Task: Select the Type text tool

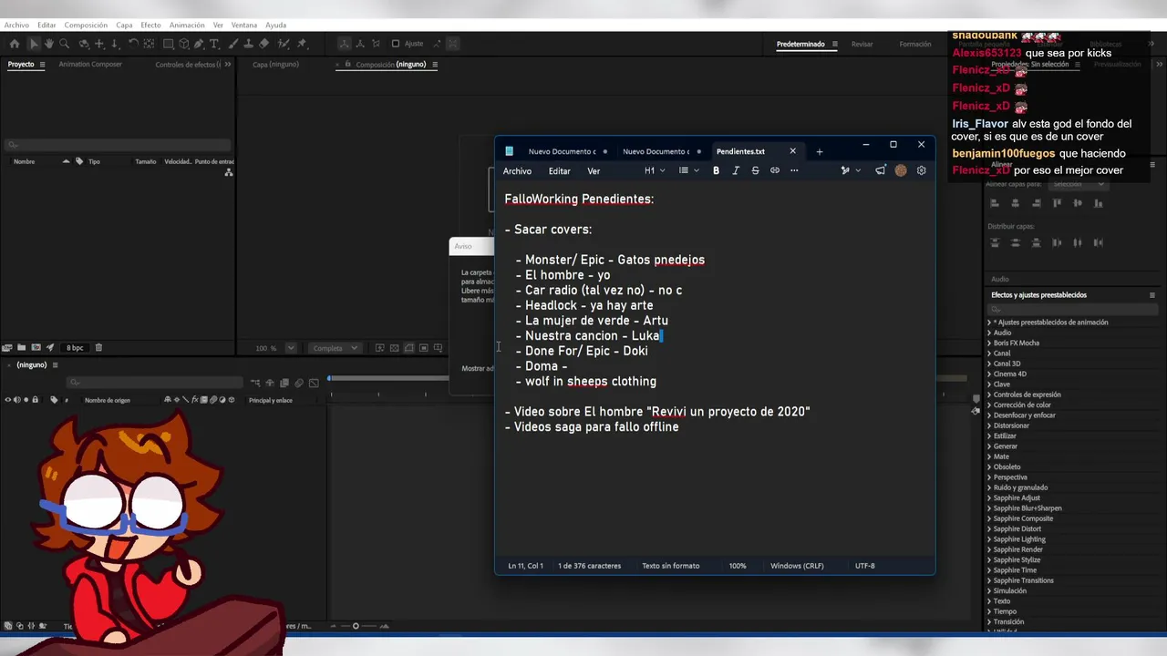Action: [x=214, y=44]
